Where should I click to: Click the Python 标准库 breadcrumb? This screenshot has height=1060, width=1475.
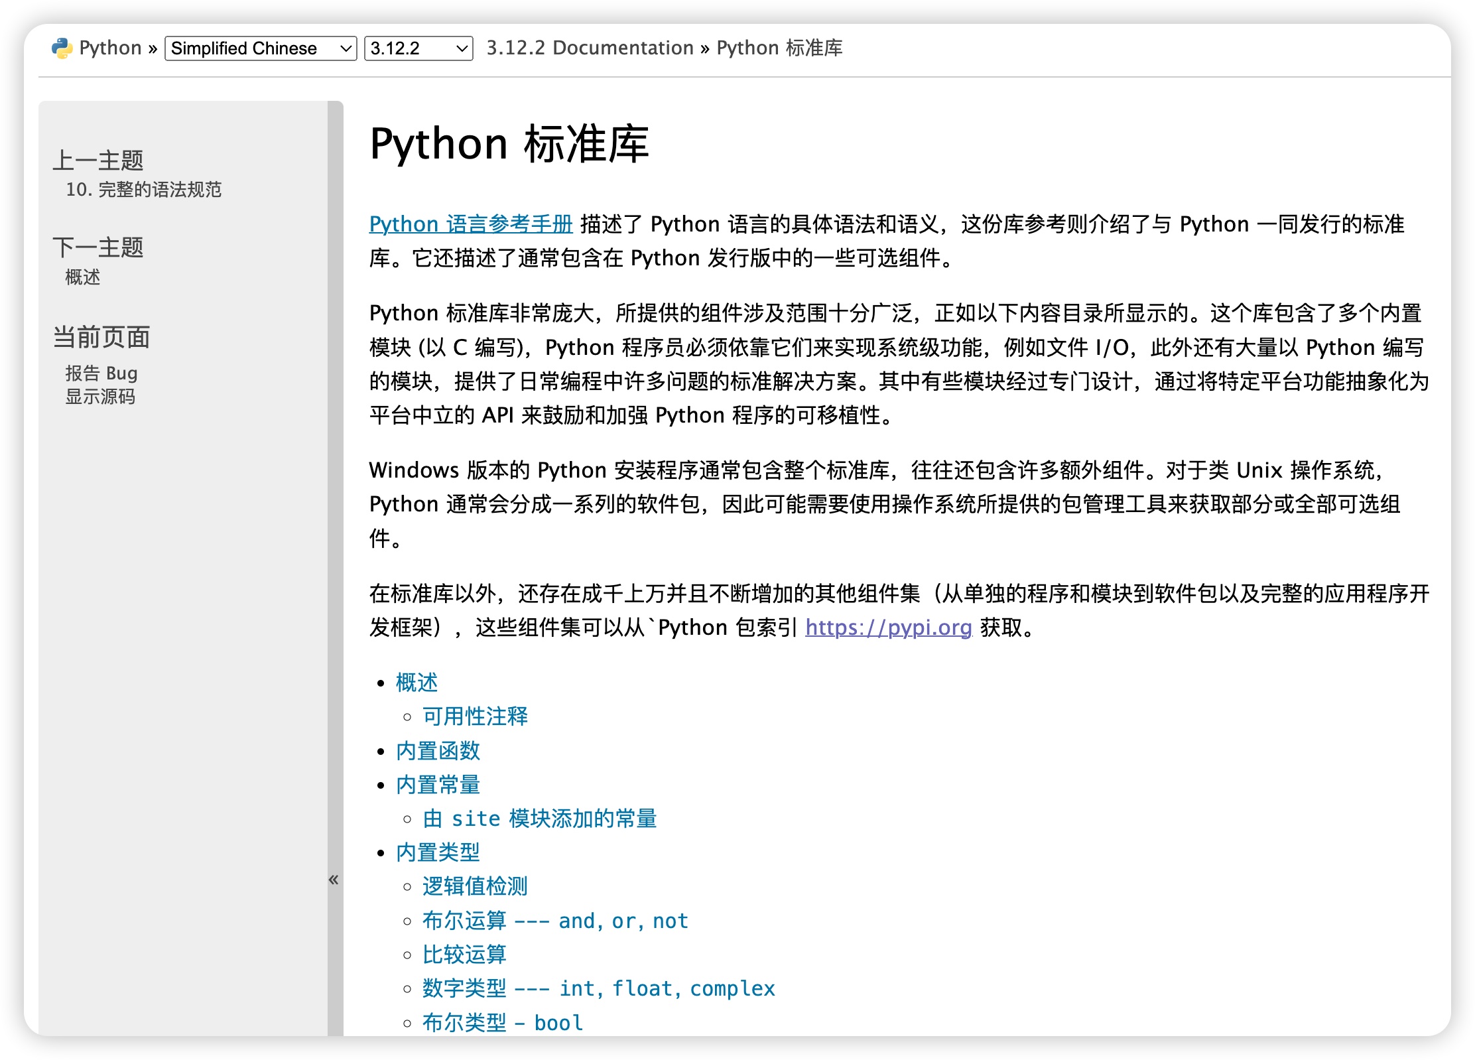coord(779,48)
